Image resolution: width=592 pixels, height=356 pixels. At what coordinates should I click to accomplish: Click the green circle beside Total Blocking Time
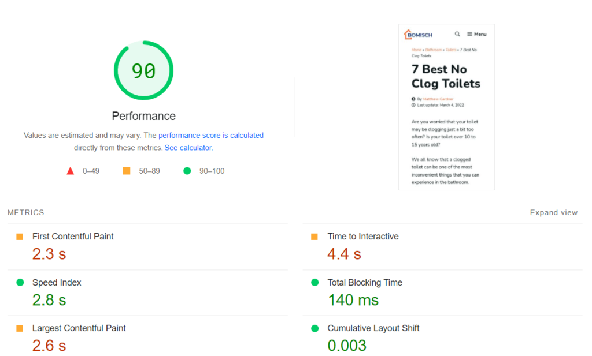314,283
